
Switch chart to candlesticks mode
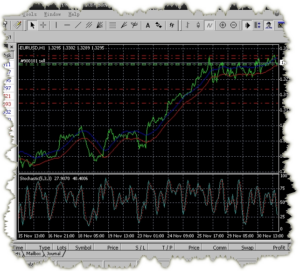click(198, 25)
